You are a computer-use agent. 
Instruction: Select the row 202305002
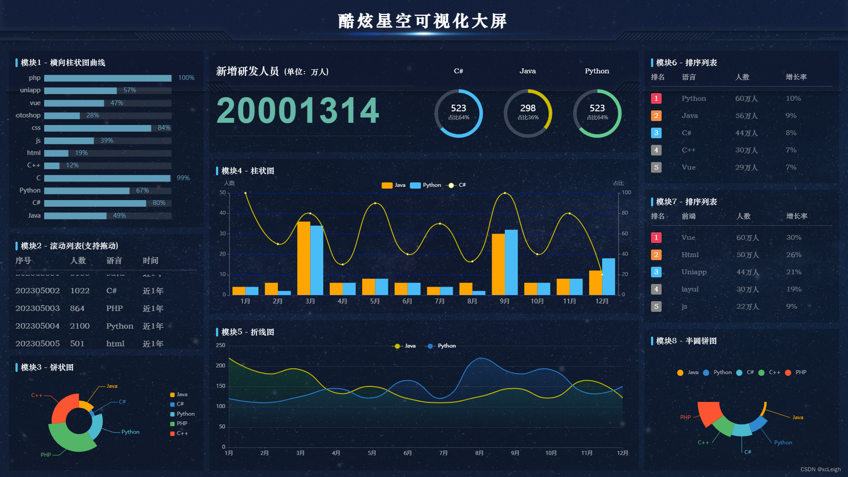106,291
